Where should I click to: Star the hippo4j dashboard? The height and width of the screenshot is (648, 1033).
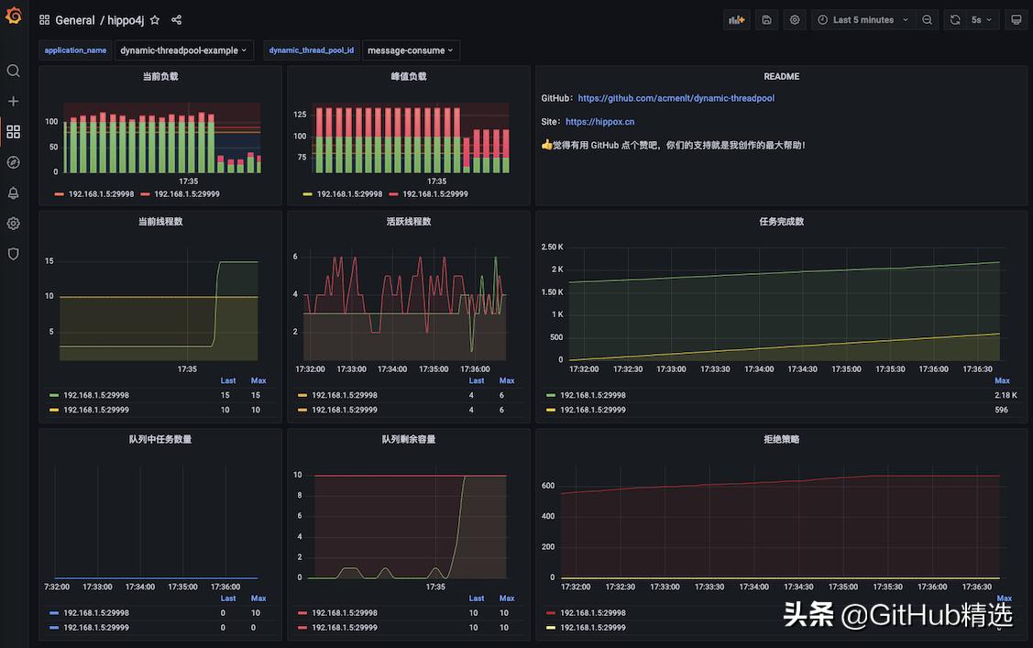click(154, 20)
